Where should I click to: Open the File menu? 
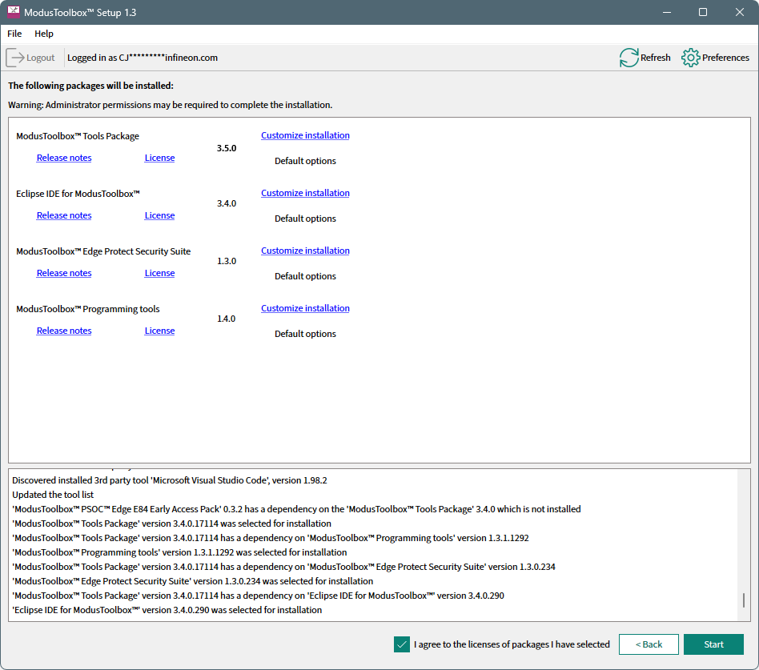pos(14,34)
